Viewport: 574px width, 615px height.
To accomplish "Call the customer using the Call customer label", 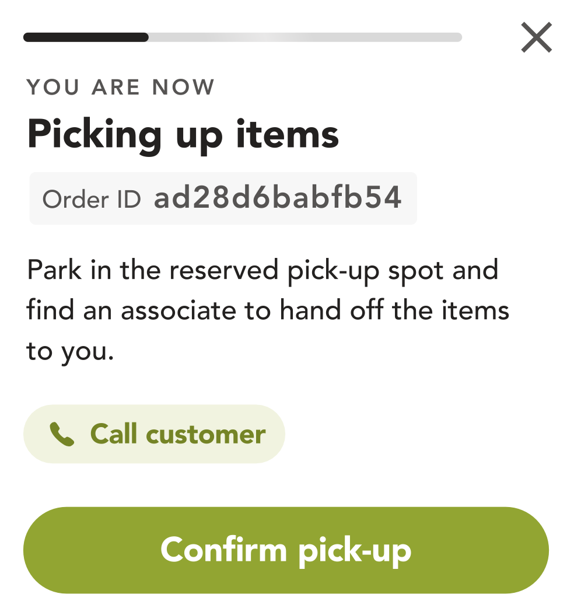I will tap(177, 434).
